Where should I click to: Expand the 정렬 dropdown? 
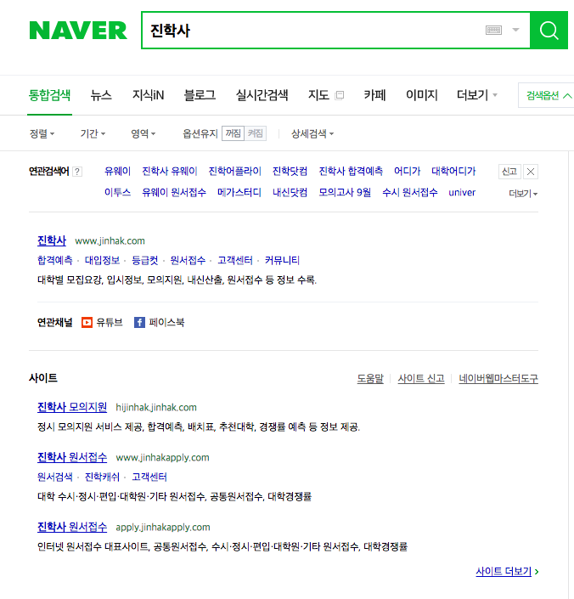coord(42,133)
